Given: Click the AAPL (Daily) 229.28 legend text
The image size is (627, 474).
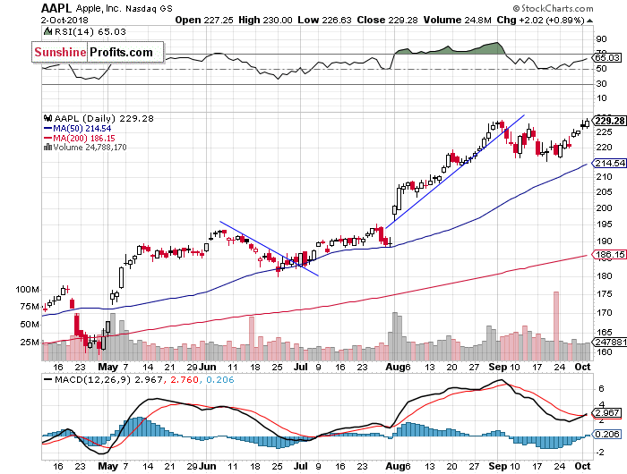Looking at the screenshot, I should [x=104, y=118].
